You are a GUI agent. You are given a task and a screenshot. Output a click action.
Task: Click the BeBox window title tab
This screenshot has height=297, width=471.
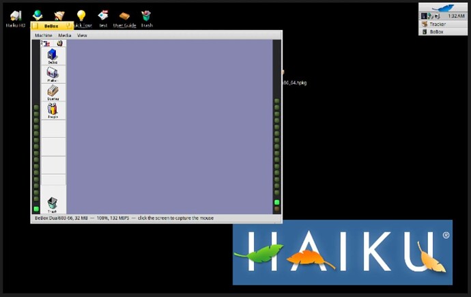[51, 26]
